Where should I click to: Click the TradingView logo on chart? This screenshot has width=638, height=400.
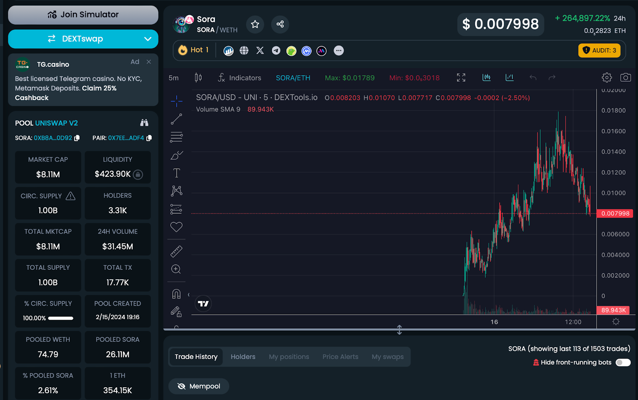click(x=203, y=304)
